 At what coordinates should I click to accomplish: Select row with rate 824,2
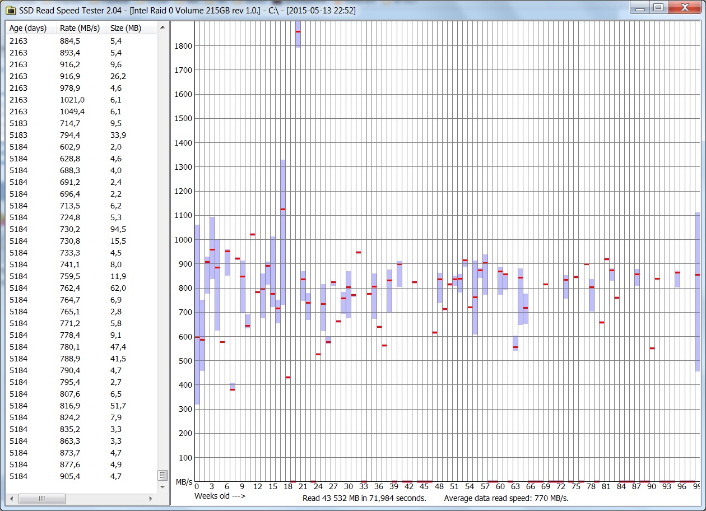pos(81,417)
